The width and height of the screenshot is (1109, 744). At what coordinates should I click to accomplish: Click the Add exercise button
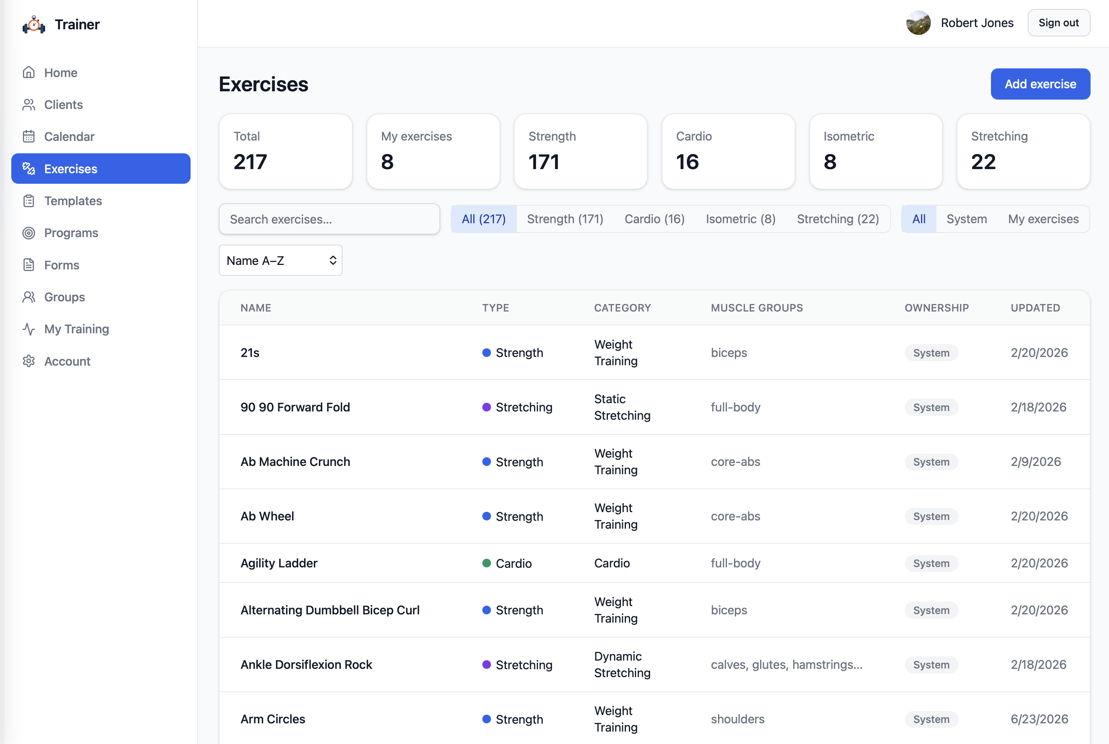pos(1040,84)
